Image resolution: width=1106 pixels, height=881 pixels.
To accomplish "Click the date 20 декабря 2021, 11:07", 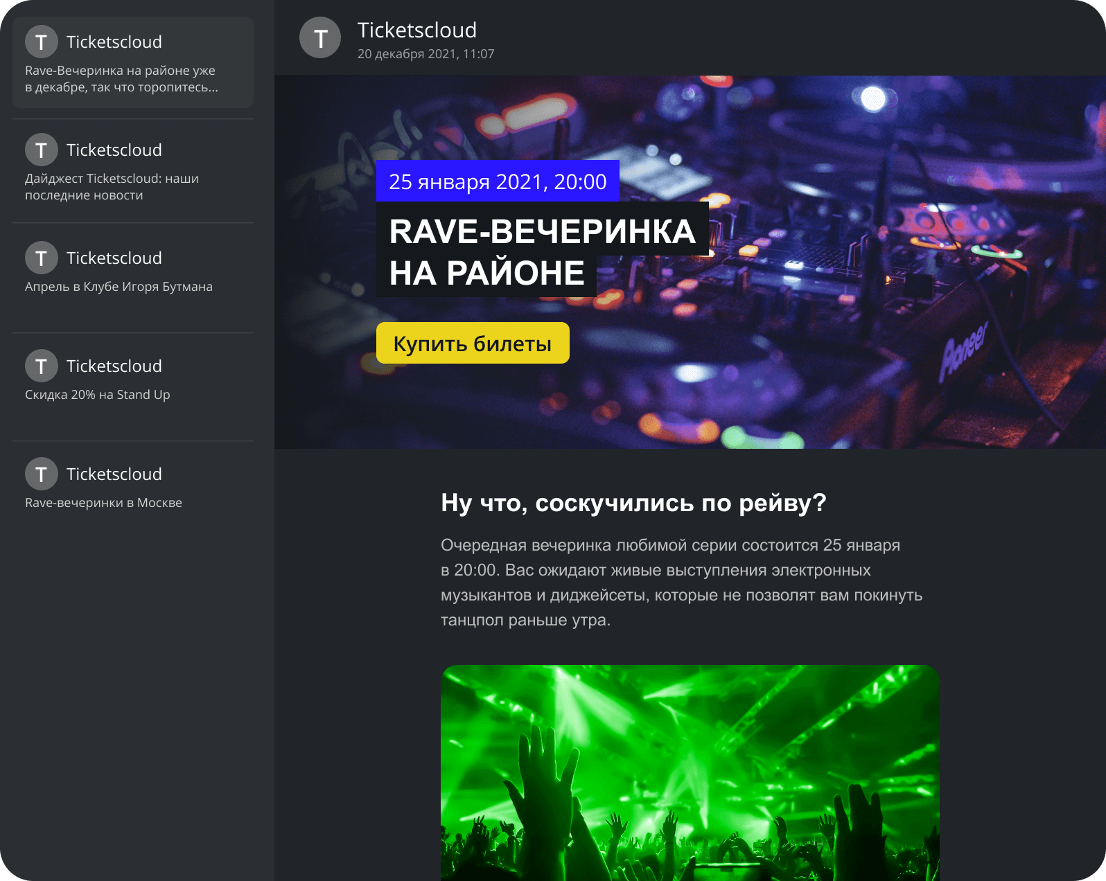I will coord(426,54).
